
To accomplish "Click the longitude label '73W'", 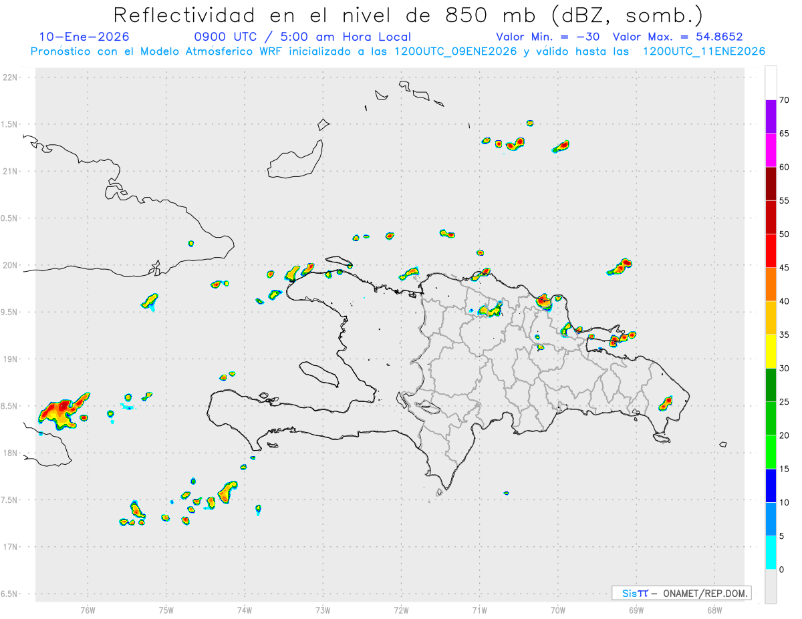I will (x=323, y=610).
